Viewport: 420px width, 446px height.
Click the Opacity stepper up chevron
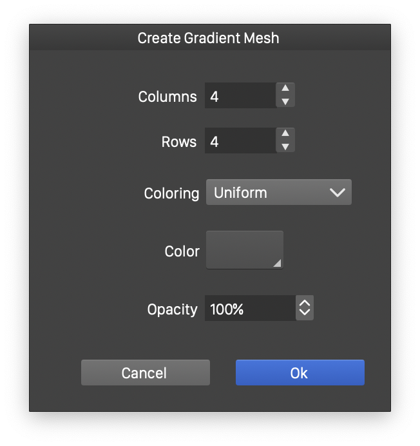pyautogui.click(x=305, y=303)
